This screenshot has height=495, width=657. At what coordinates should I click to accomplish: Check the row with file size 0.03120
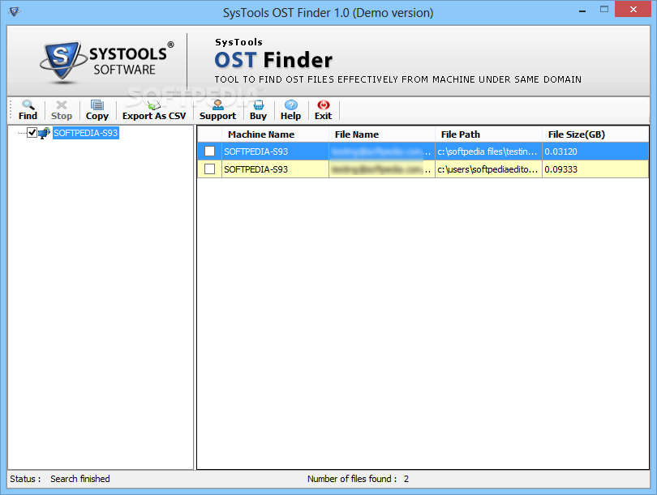coord(209,151)
